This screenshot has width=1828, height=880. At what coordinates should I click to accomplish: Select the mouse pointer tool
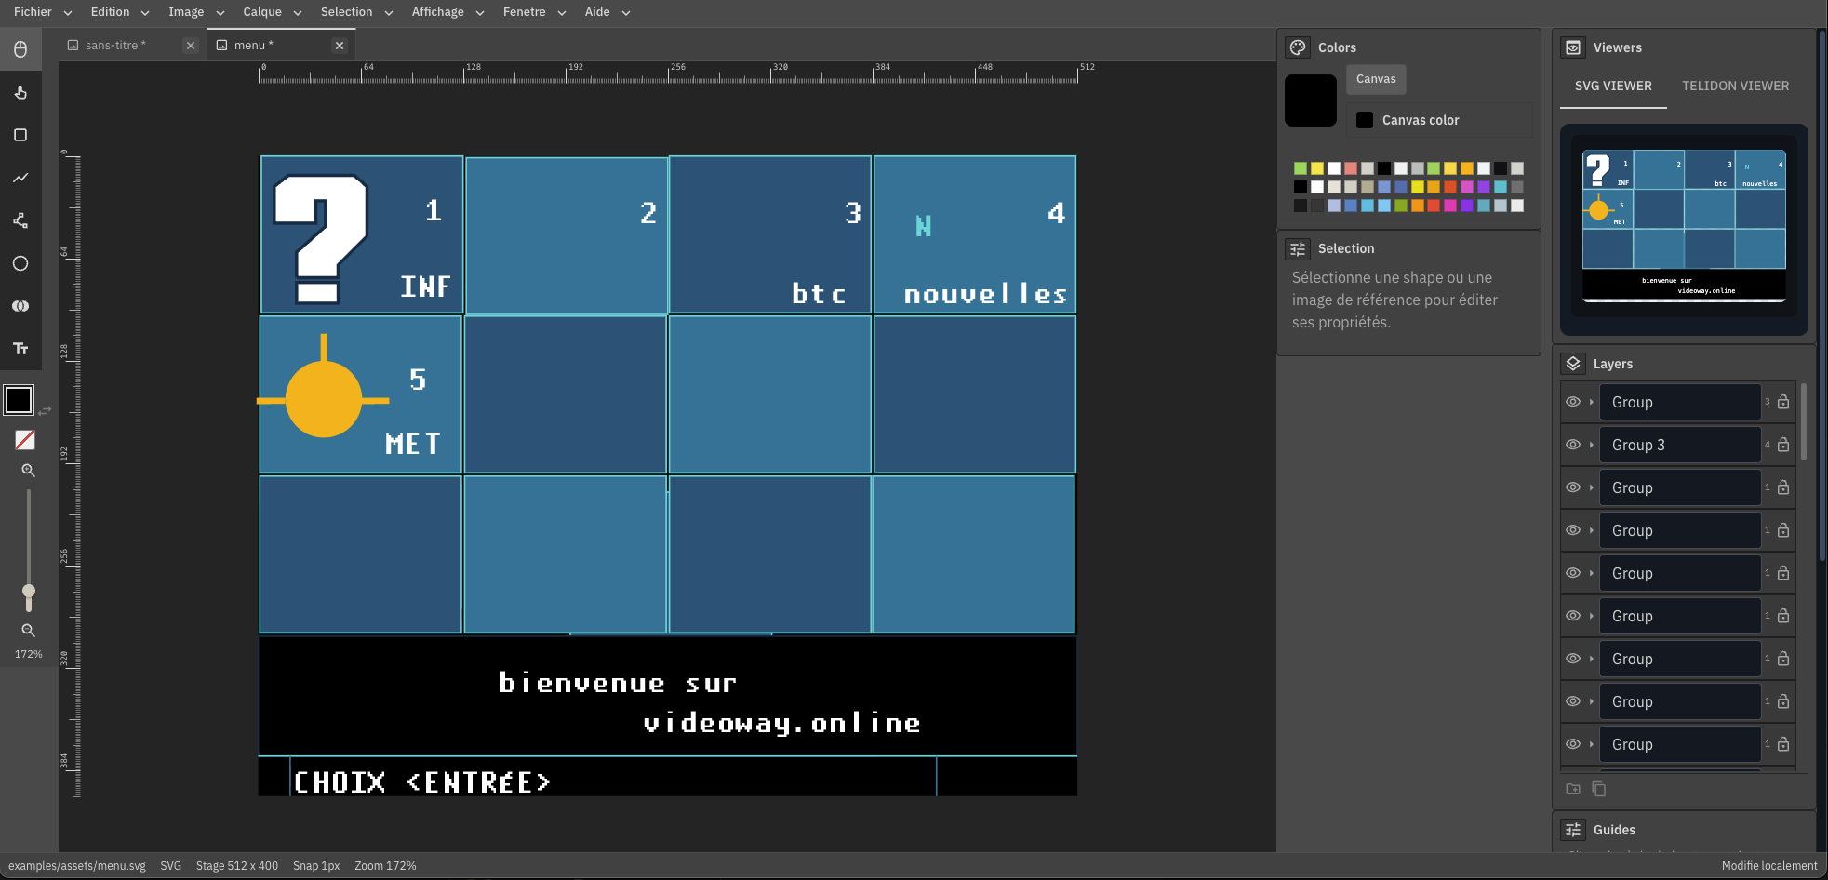click(x=20, y=49)
